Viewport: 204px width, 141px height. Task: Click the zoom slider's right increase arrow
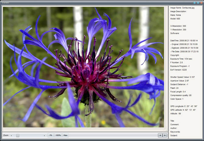[x=44, y=135]
